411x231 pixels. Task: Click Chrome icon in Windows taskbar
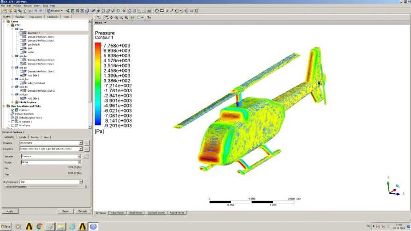(40, 226)
